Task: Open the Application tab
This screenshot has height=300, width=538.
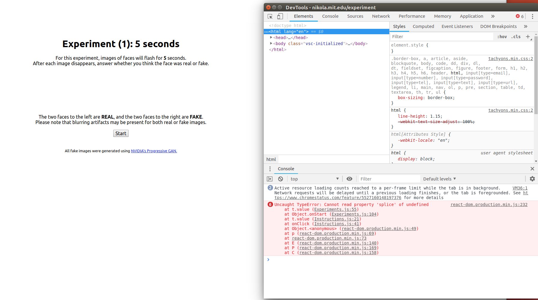Action: [x=471, y=16]
